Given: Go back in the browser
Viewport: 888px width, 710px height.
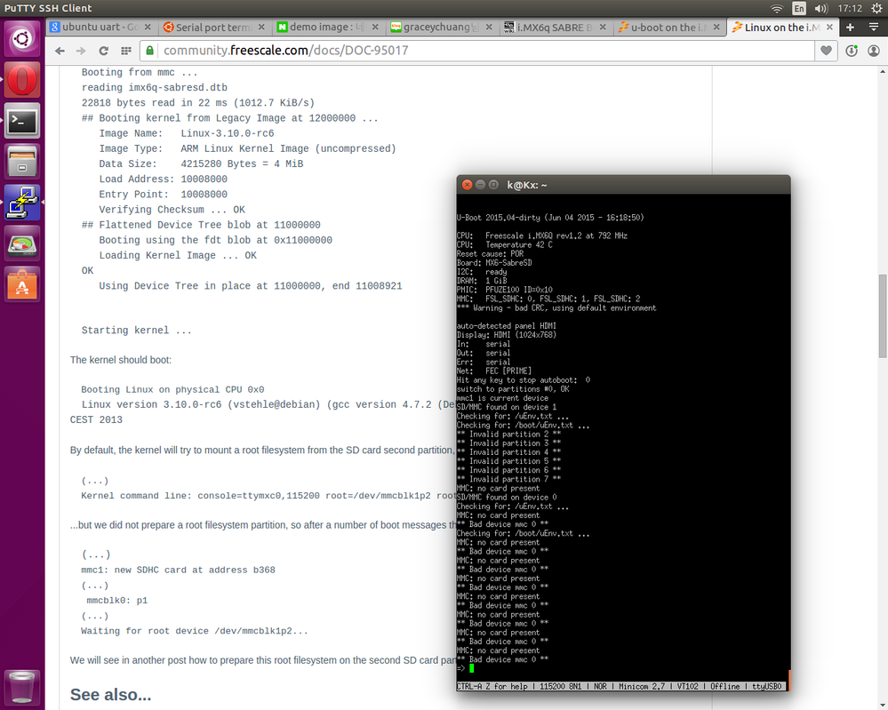Looking at the screenshot, I should point(60,51).
